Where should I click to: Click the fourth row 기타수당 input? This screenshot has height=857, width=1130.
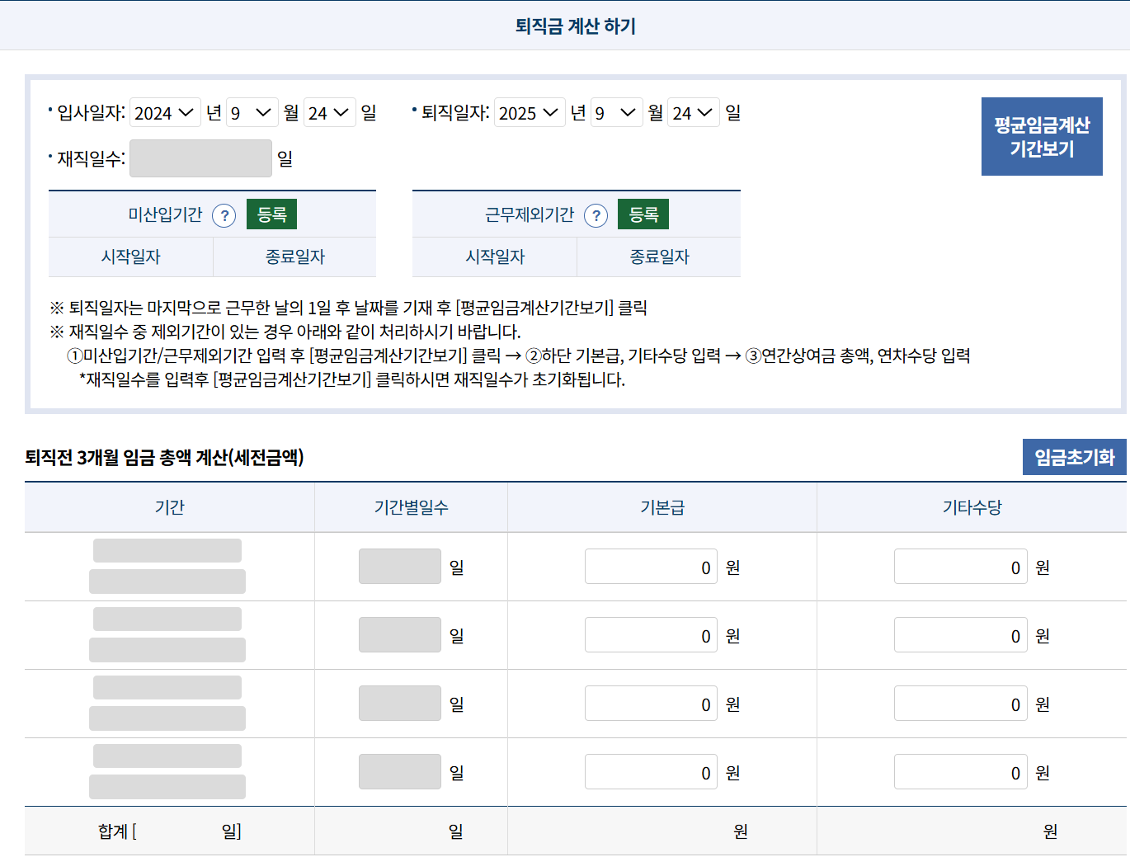point(960,772)
